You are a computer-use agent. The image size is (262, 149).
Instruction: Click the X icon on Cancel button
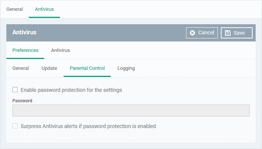(192, 33)
